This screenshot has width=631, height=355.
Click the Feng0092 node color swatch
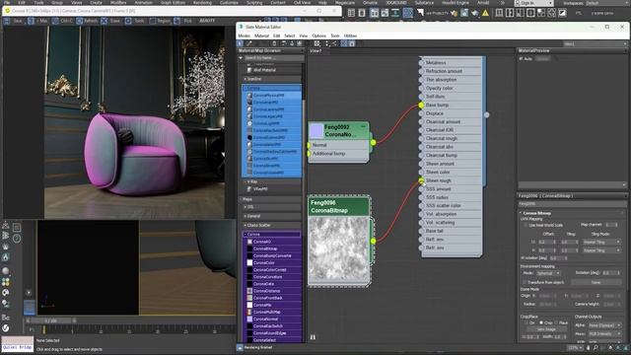(315, 131)
